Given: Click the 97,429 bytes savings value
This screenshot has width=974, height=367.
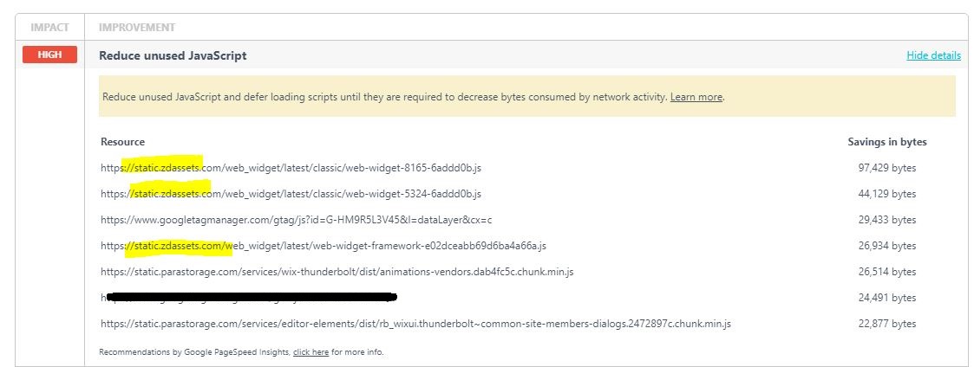Looking at the screenshot, I should tap(886, 168).
